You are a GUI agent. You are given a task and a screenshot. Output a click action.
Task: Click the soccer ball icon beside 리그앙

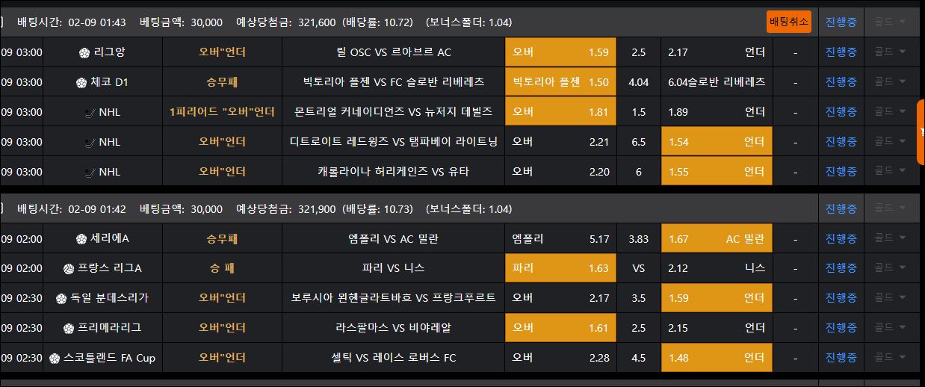pyautogui.click(x=84, y=52)
